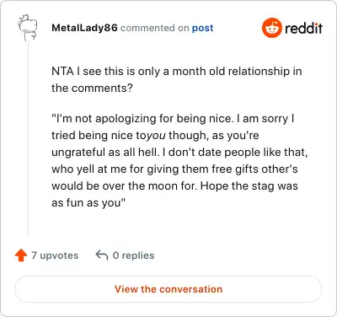Click MetalLady86's default avatar icon
This screenshot has width=337, height=317.
(28, 28)
